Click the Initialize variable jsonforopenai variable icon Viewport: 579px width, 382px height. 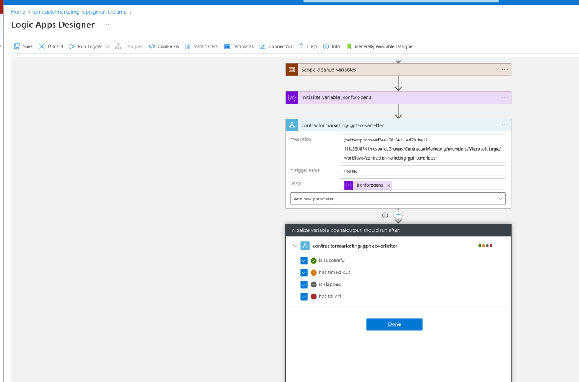click(x=291, y=97)
